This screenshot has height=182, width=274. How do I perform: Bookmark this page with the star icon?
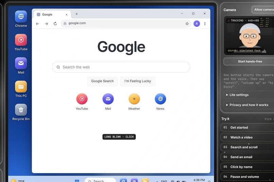point(187,23)
